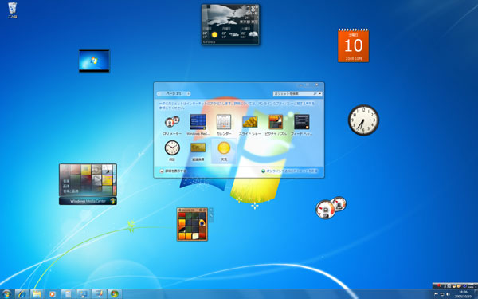This screenshot has height=299, width=478.
Task: Open the Recycle Bin on desktop
Action: coord(12,10)
